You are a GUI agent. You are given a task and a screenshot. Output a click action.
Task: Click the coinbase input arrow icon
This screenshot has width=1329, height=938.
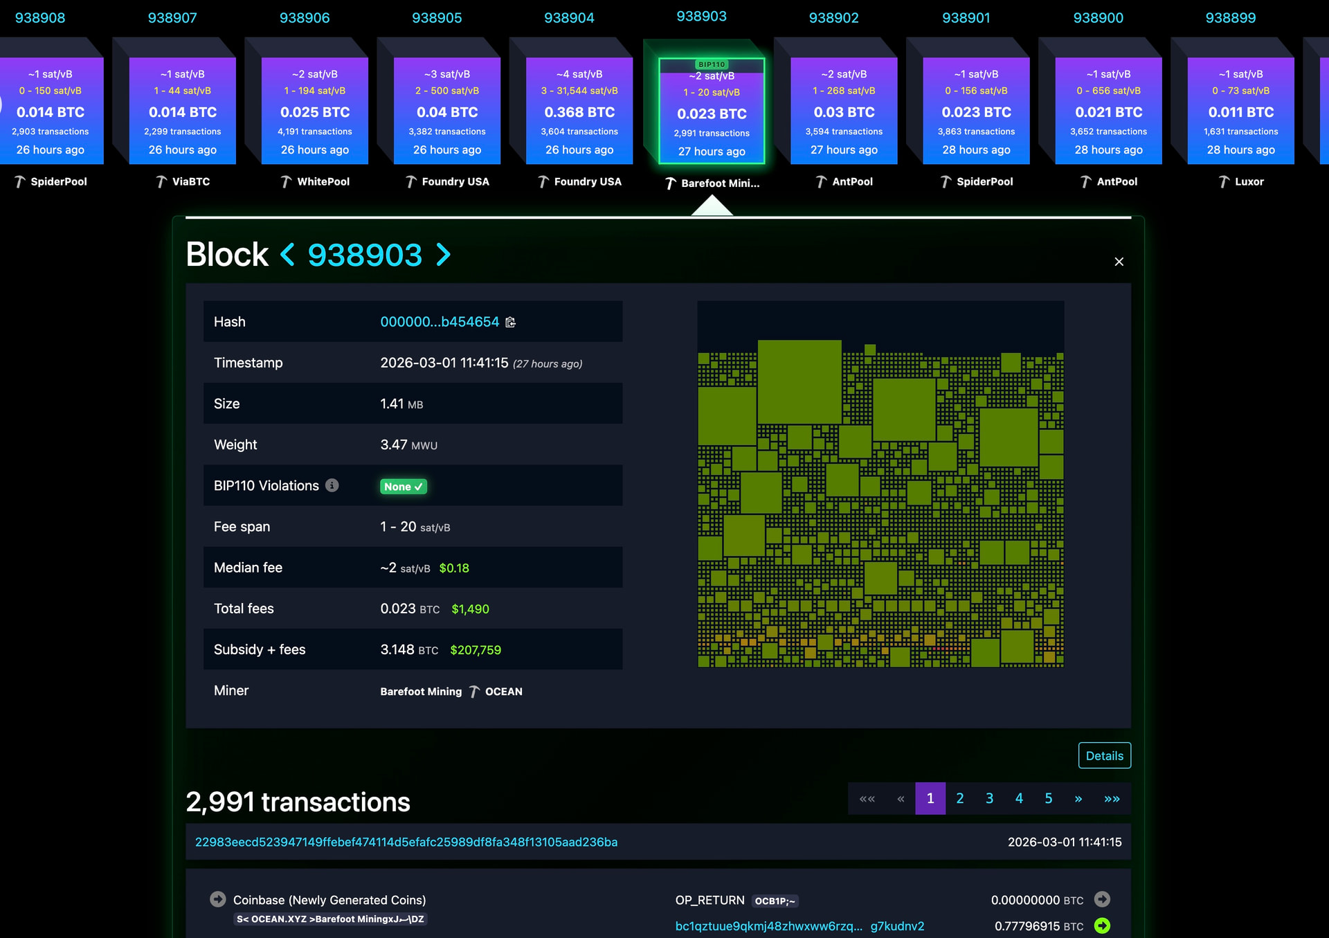coord(217,899)
